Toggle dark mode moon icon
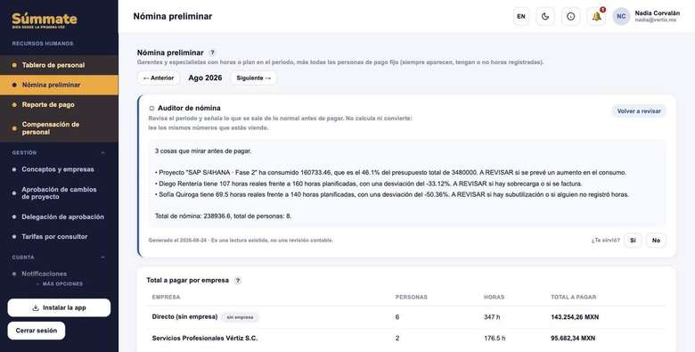The width and height of the screenshot is (695, 352). (545, 16)
